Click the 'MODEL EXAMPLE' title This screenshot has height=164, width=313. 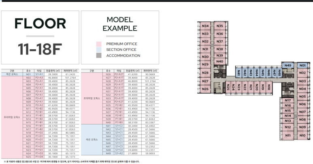click(120, 24)
